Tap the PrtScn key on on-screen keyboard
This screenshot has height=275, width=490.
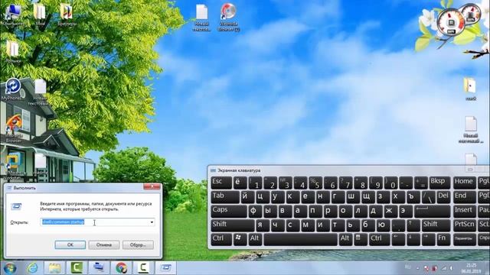click(x=465, y=225)
